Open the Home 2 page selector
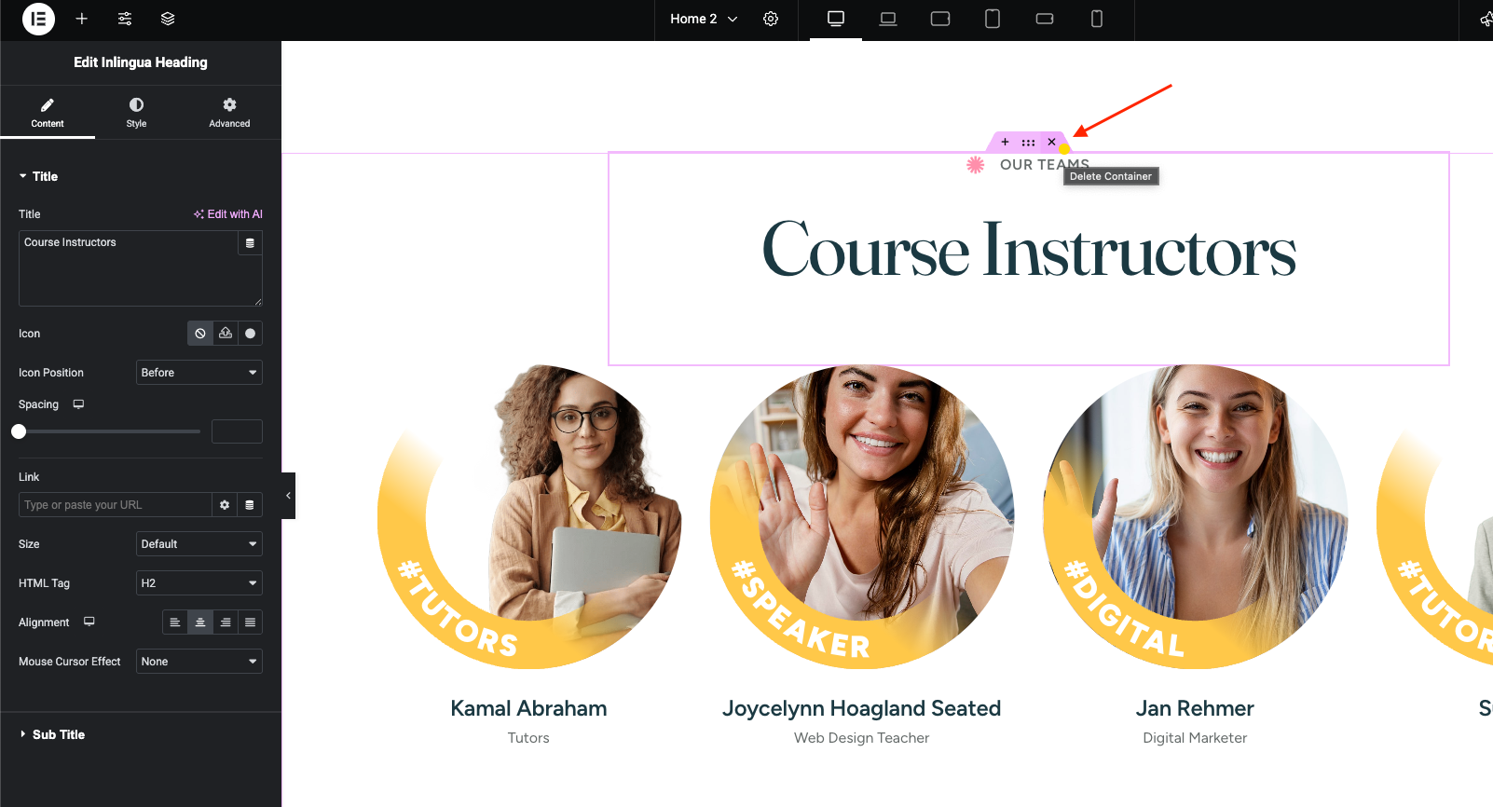The image size is (1493, 807). pyautogui.click(x=704, y=19)
